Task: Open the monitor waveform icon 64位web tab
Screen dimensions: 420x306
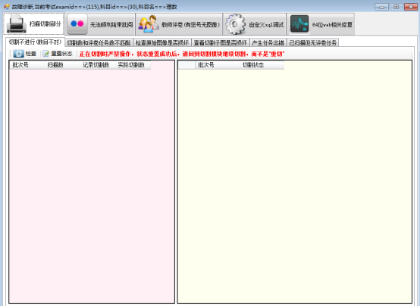Action: (x=321, y=24)
